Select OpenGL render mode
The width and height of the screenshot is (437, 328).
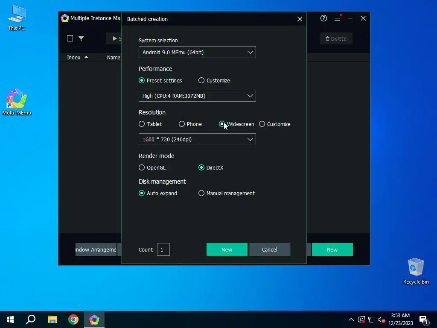pyautogui.click(x=152, y=167)
